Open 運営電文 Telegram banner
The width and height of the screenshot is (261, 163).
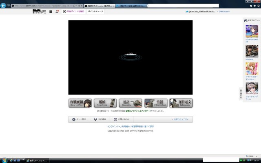[181, 103]
